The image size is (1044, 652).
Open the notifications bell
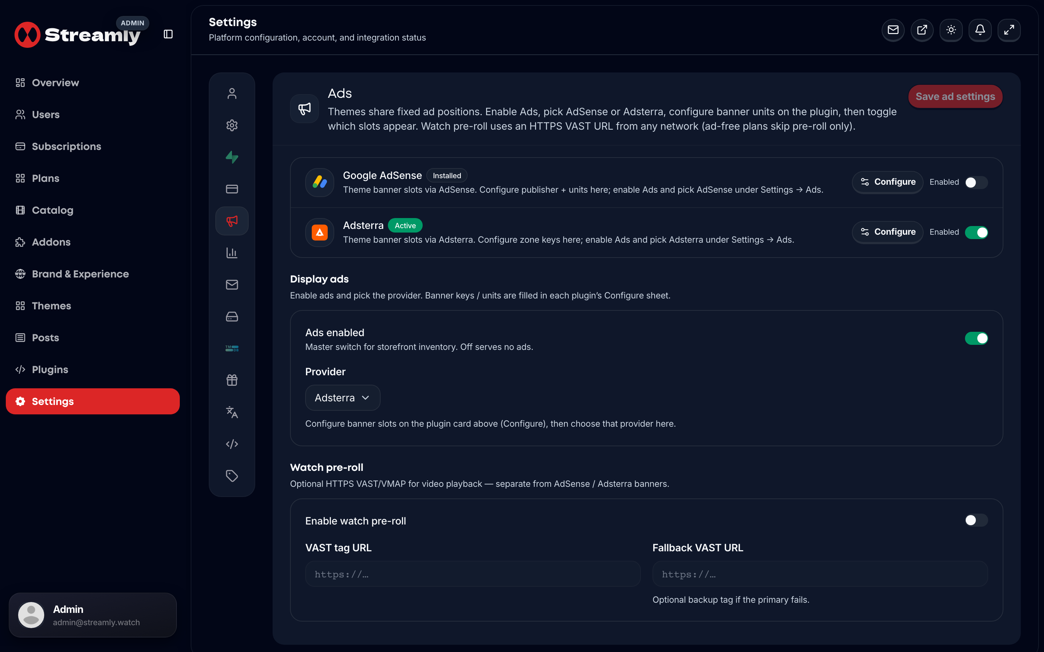click(980, 30)
